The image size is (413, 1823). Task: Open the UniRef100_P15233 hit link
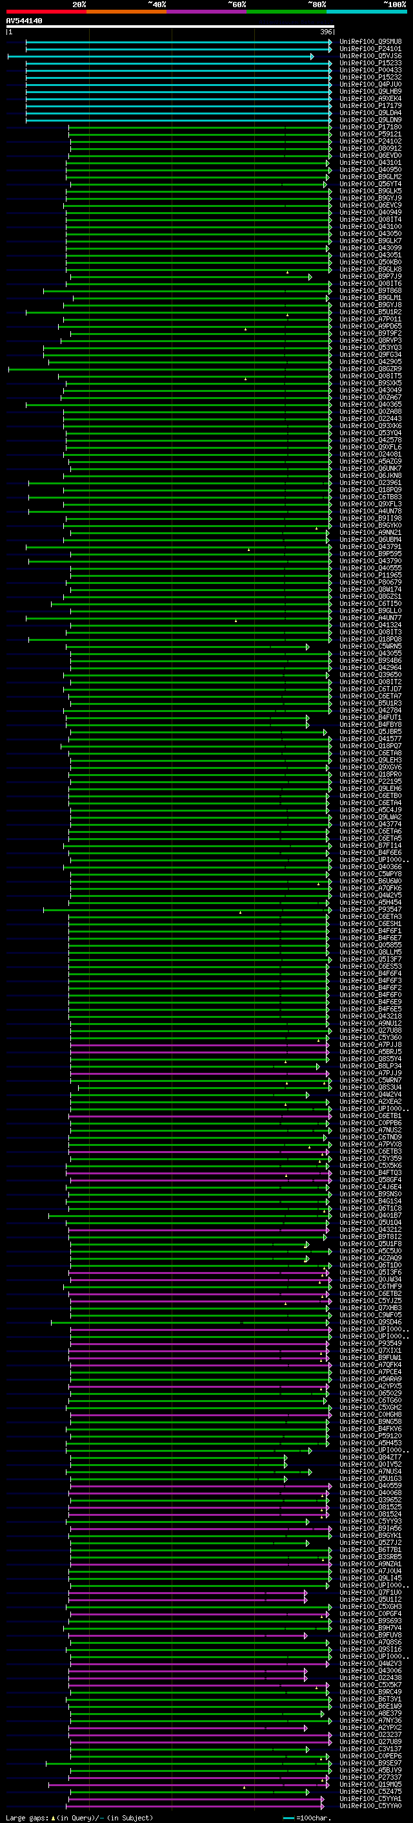point(370,63)
